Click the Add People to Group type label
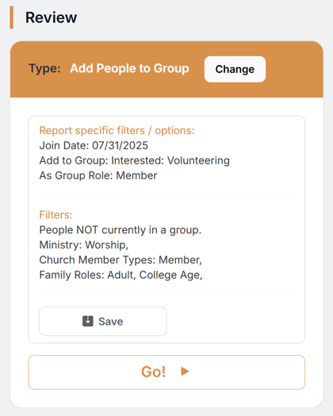 tap(129, 68)
